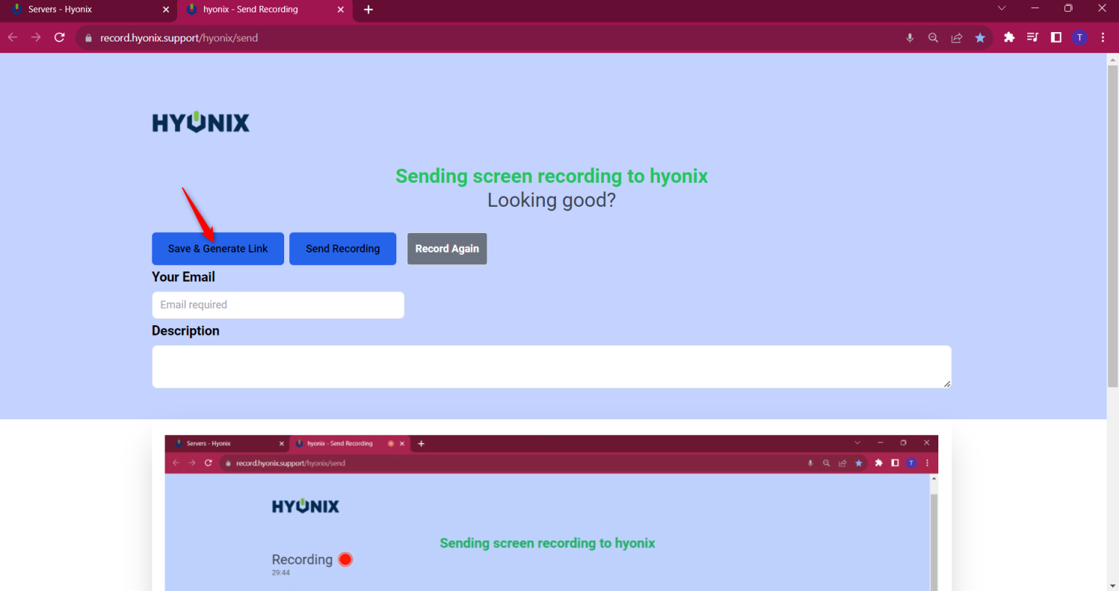Toggle the side panel open
This screenshot has height=591, width=1119.
click(x=1056, y=37)
